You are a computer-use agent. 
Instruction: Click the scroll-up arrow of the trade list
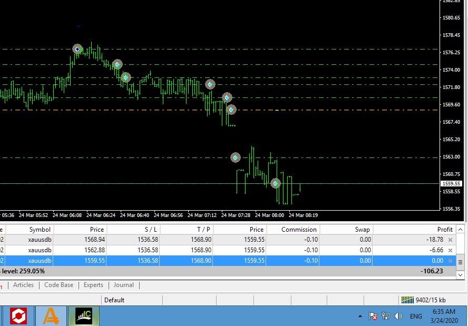(460, 230)
